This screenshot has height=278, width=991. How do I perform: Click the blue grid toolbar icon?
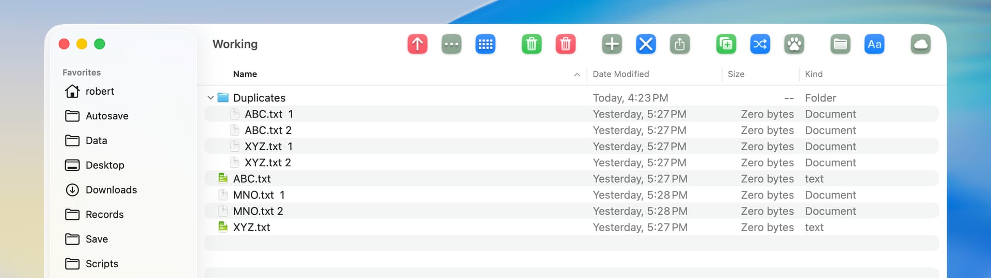tap(485, 44)
